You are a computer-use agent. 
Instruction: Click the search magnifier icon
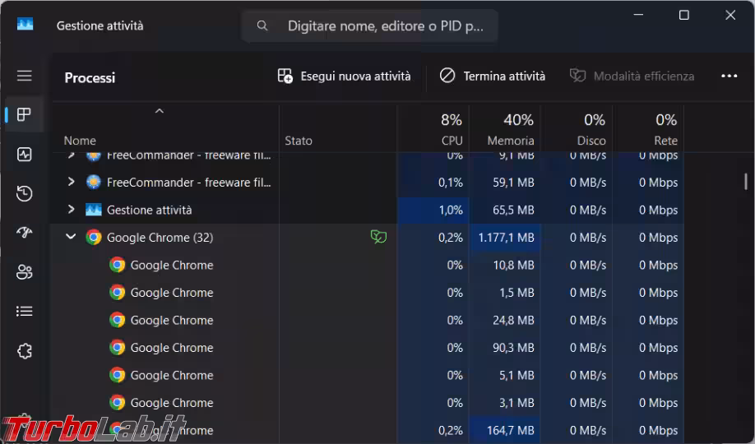point(262,25)
